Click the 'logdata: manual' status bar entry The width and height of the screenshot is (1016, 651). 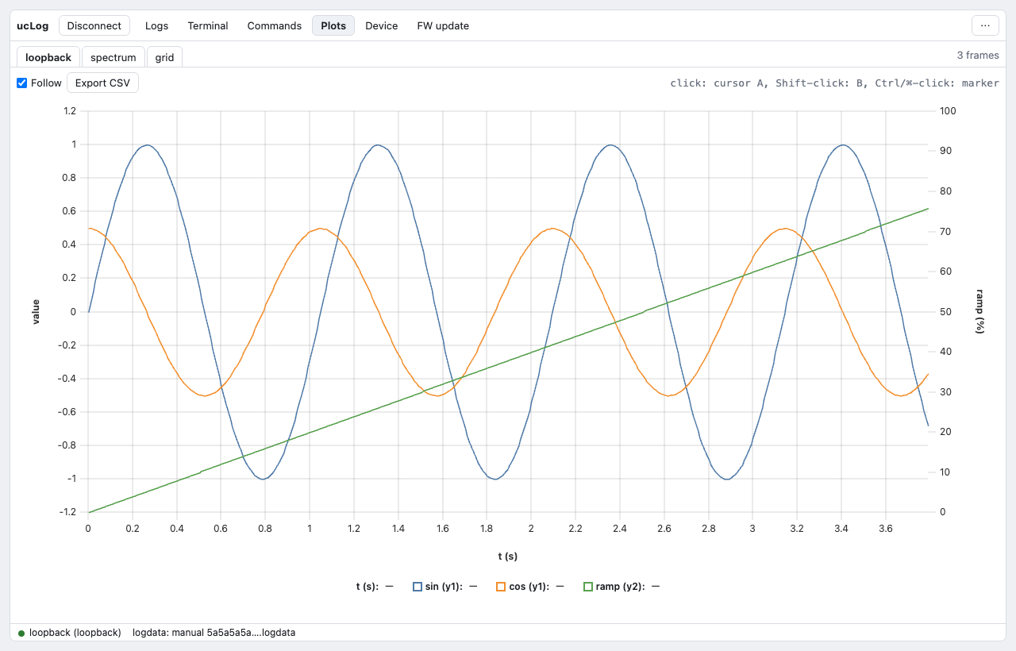tap(214, 633)
